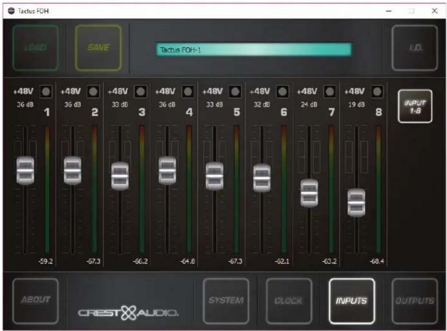The width and height of the screenshot is (447, 331).
Task: Switch to the SYSTEM page
Action: tap(226, 301)
